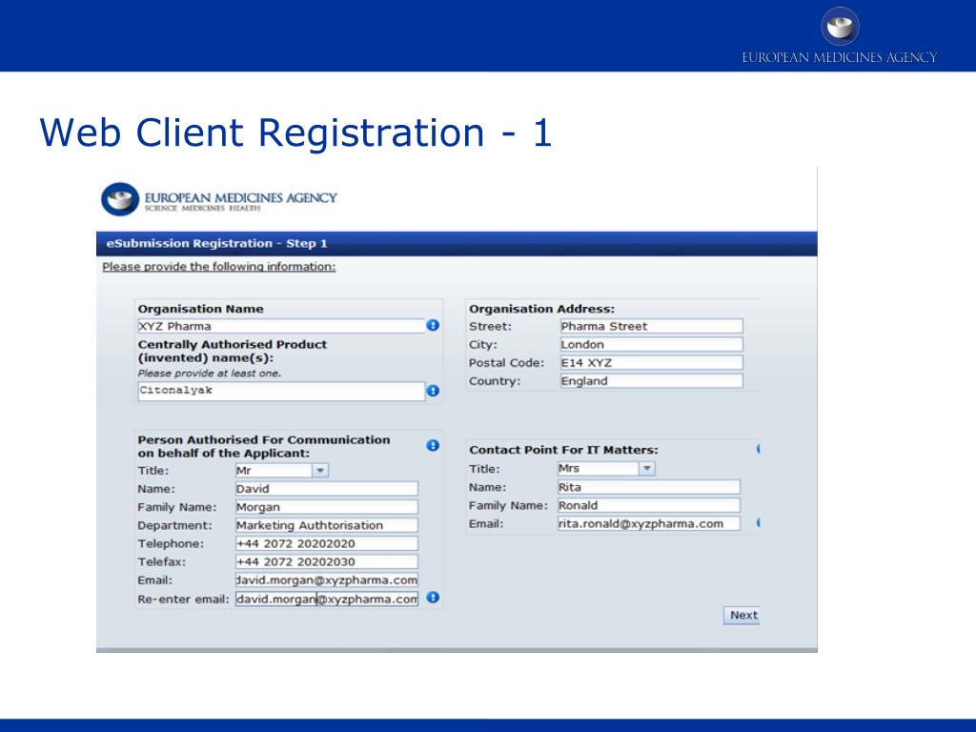Viewport: 976px width, 732px height.
Task: Click 'Please provide at least one.' hint text
Action: pyautogui.click(x=209, y=374)
